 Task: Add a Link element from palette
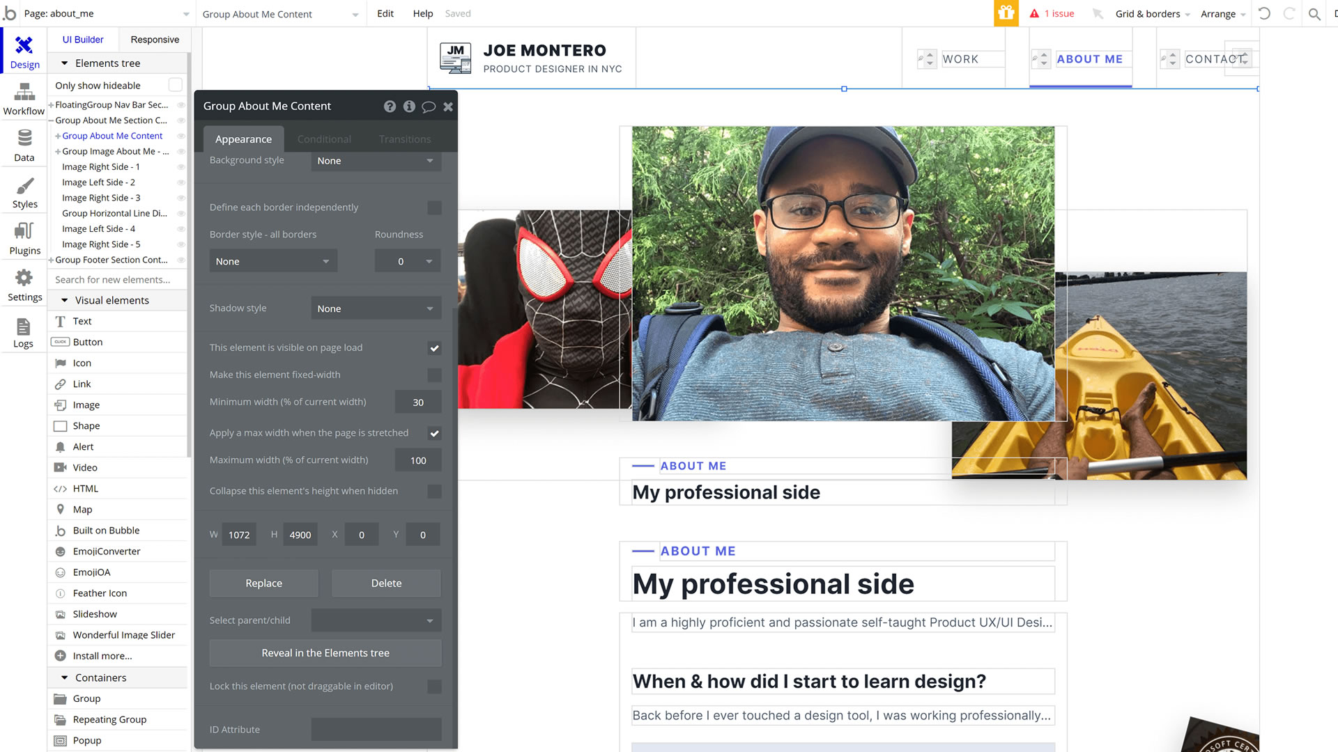[118, 384]
